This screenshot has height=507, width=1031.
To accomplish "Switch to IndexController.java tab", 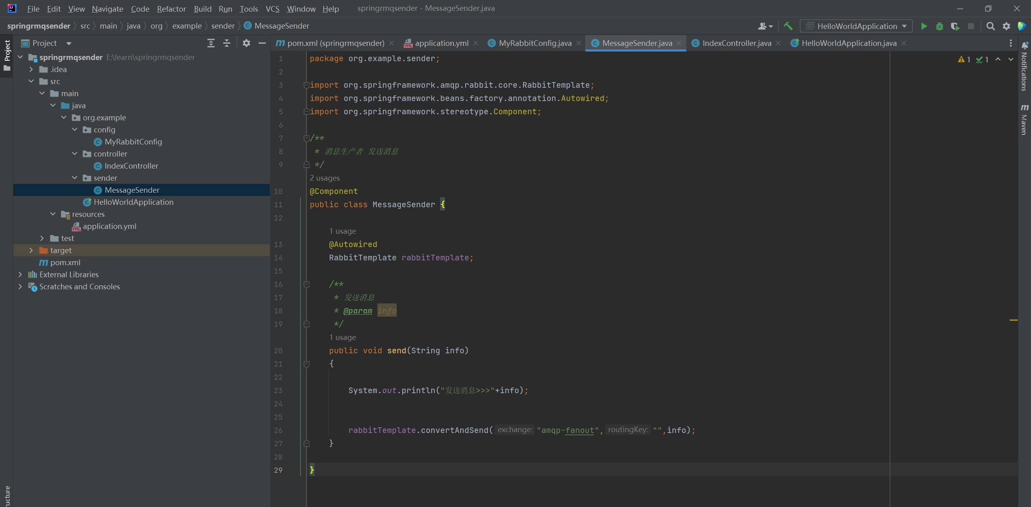I will [736, 43].
